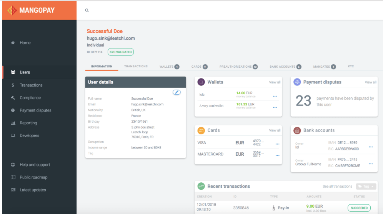The image size is (383, 217).
Task: Open the Mandates tab
Action: 325,67
